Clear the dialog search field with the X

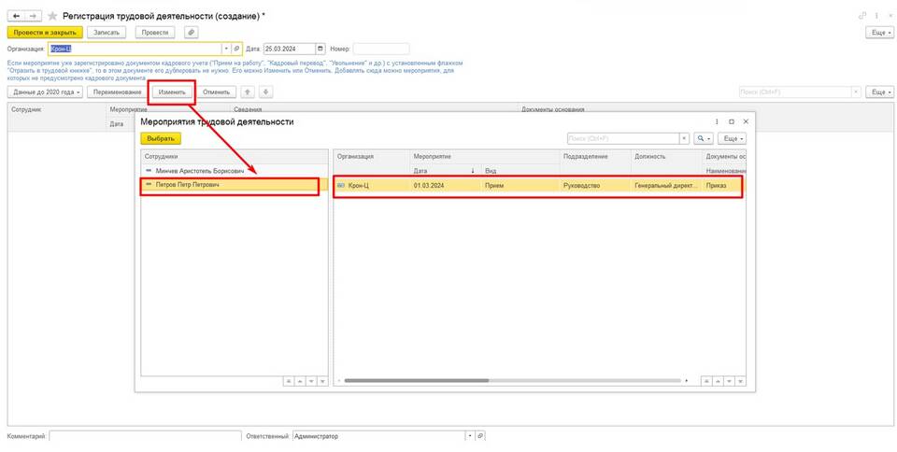684,138
